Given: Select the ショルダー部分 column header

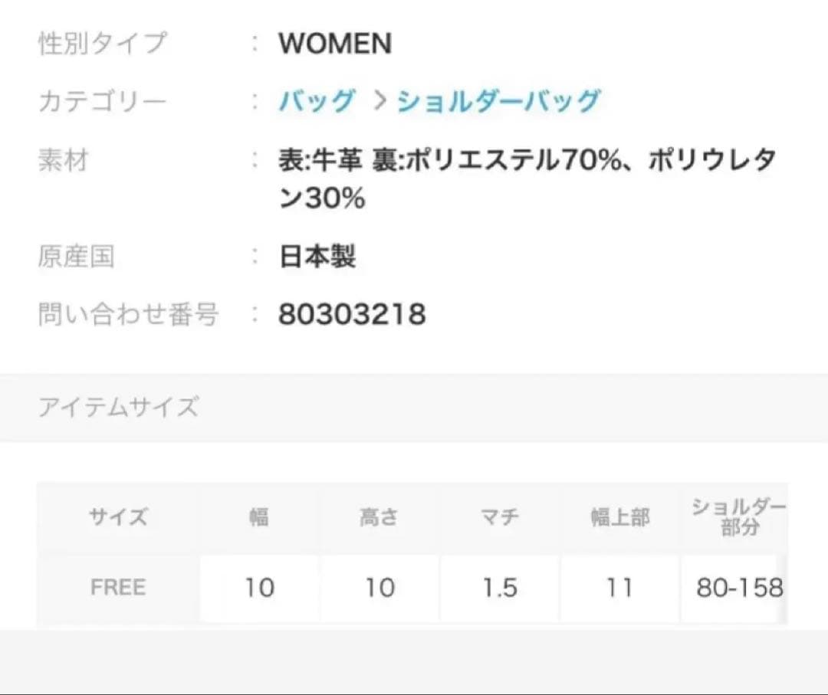Looking at the screenshot, I should [x=739, y=517].
